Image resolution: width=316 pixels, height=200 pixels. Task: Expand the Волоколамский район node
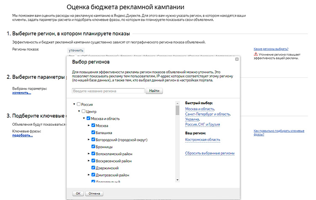point(89,154)
